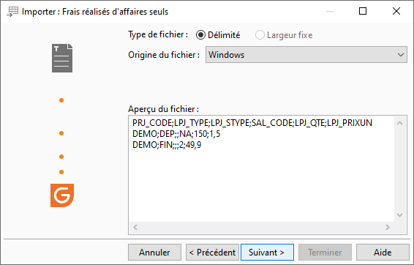Cancel the import with Annuler
Screen dimensions: 414x265
tap(155, 253)
